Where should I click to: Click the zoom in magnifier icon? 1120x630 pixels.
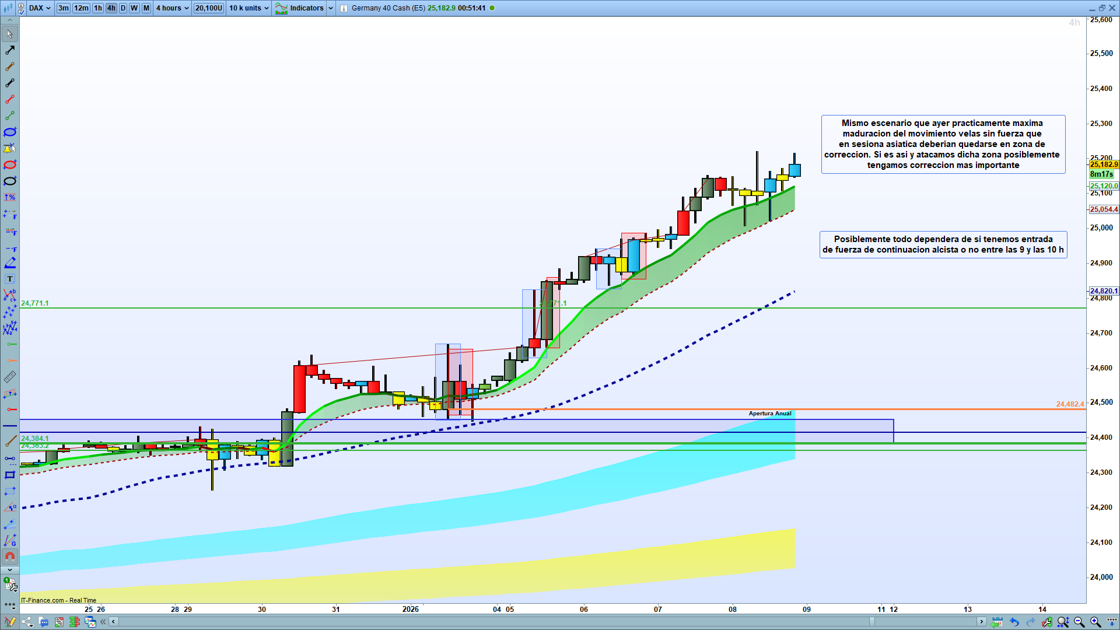click(1095, 622)
